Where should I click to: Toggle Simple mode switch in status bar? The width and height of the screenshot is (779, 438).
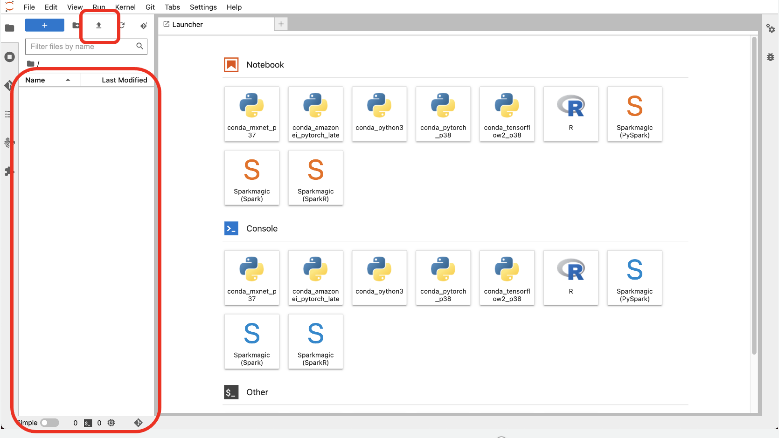49,423
